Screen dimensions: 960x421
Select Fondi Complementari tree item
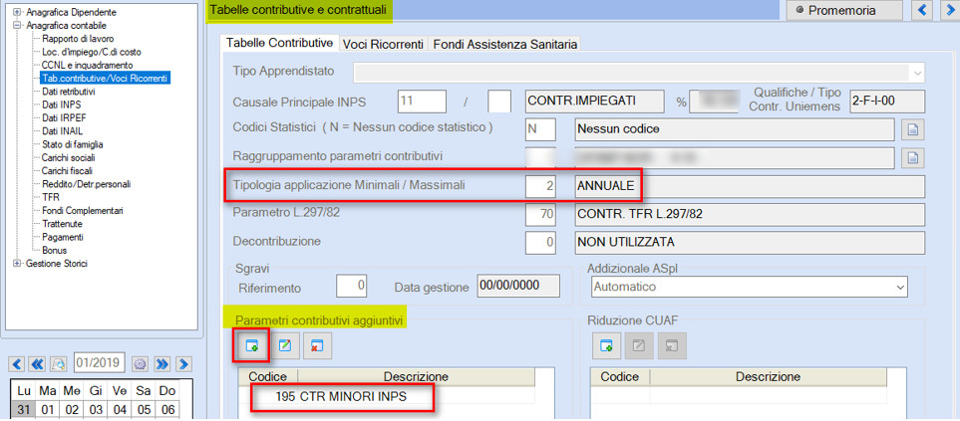tap(83, 210)
